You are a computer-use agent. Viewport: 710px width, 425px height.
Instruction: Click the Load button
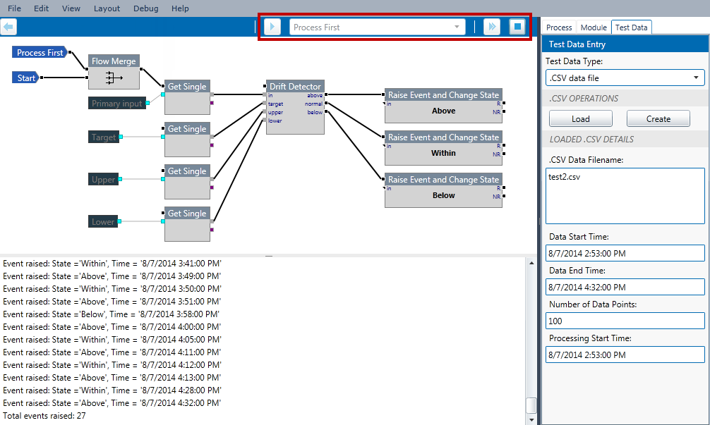(580, 118)
